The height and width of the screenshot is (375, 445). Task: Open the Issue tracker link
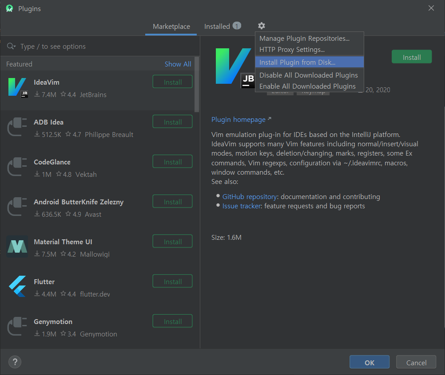(242, 206)
